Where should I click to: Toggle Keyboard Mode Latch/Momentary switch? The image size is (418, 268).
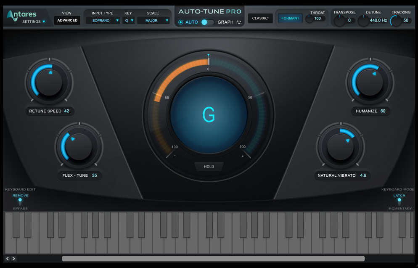[399, 202]
